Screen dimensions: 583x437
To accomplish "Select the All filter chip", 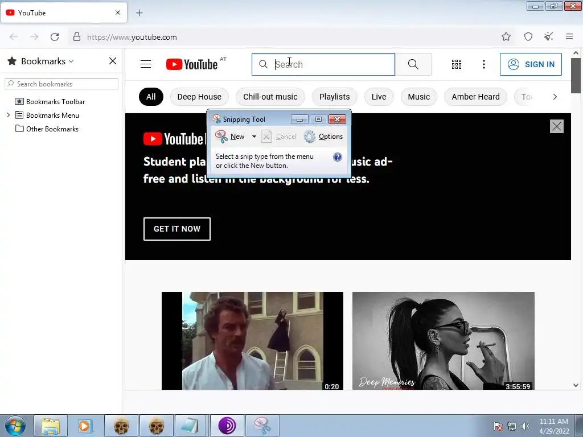I will point(151,97).
